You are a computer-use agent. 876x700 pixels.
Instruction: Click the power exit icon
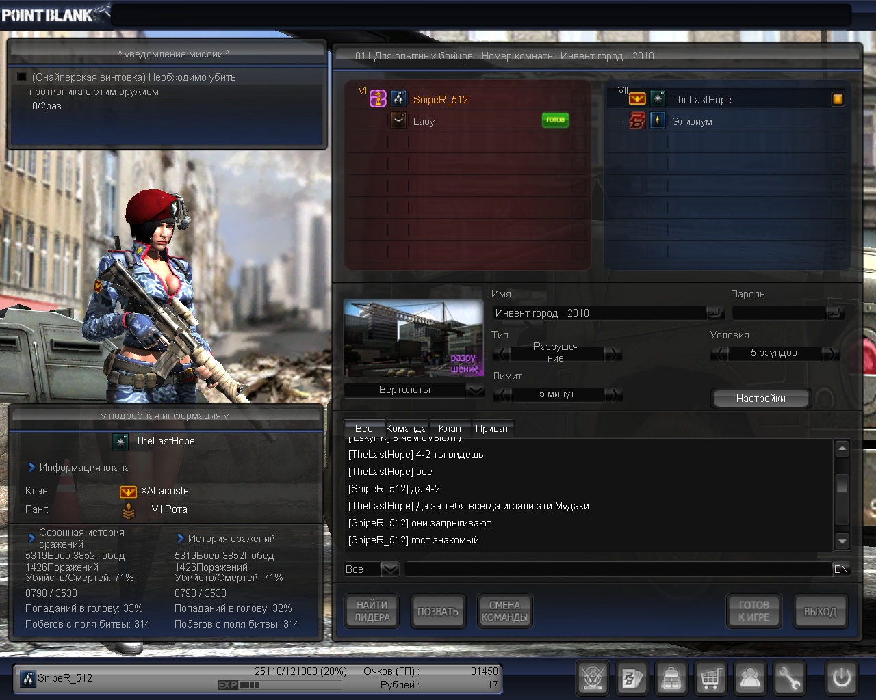click(841, 678)
